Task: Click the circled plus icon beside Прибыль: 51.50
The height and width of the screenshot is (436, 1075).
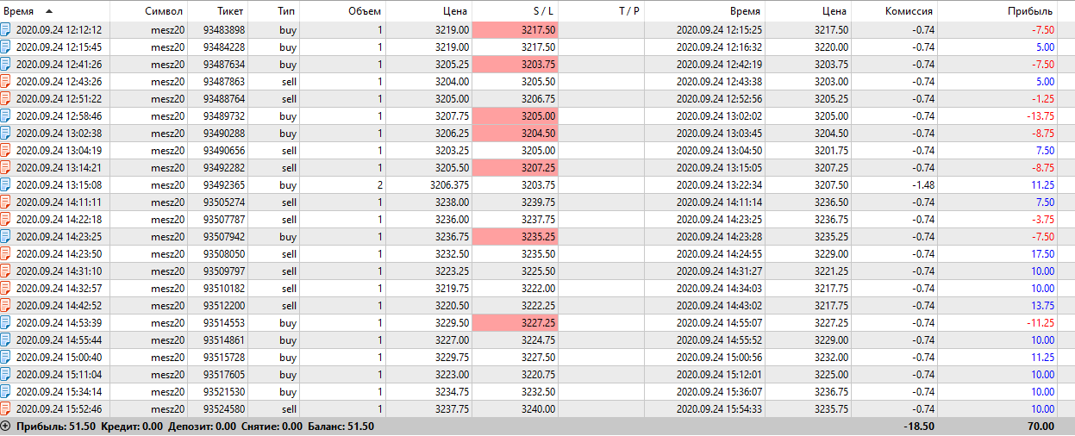Action: (6, 427)
